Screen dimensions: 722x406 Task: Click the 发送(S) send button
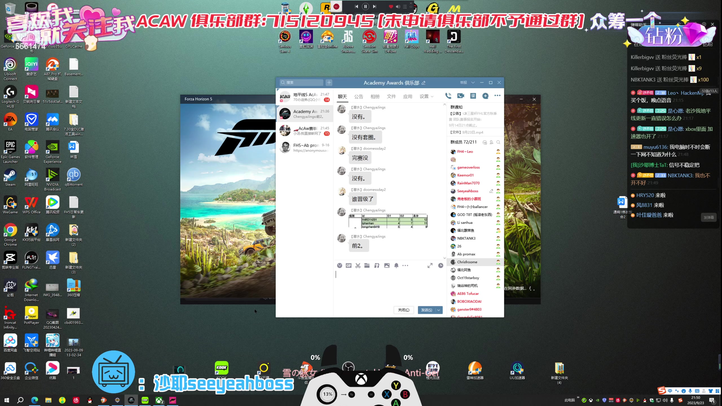pos(427,310)
